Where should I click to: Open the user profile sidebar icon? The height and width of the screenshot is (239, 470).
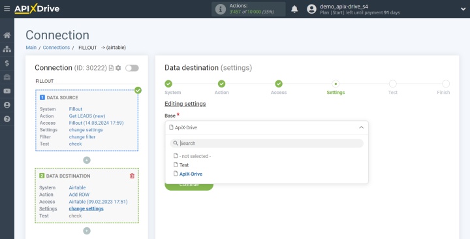click(7, 105)
